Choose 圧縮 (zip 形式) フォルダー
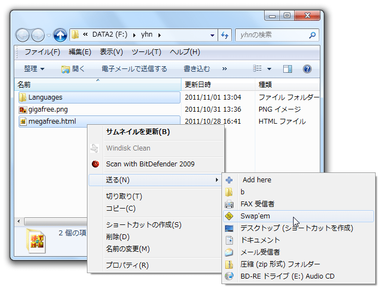 [299, 264]
